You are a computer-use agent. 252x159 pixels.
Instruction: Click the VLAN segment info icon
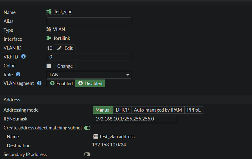click(x=39, y=83)
